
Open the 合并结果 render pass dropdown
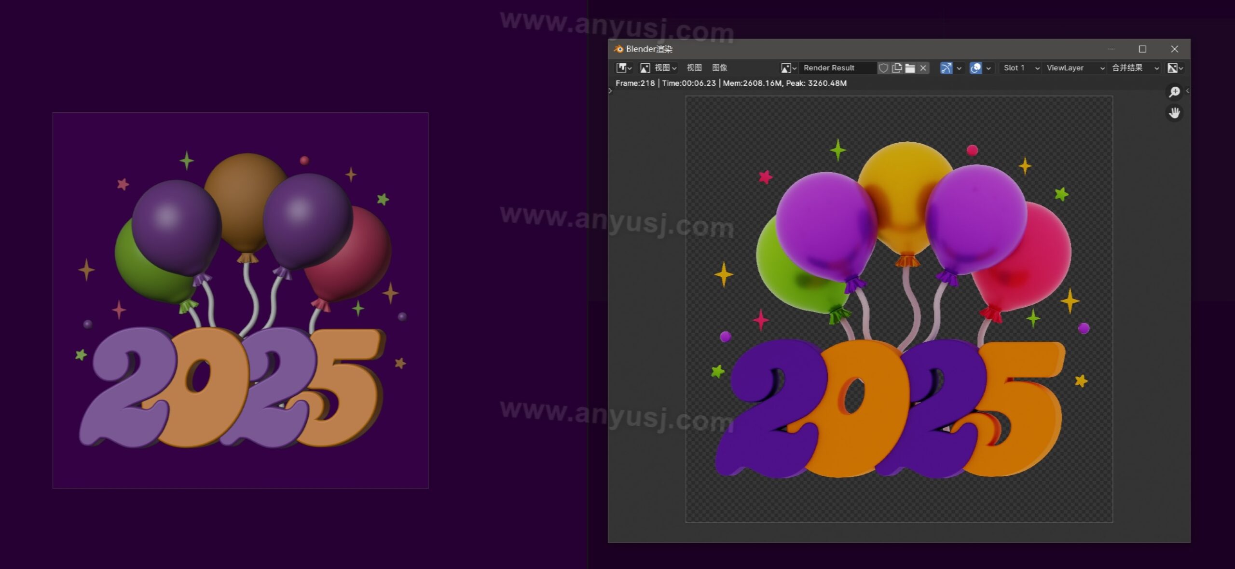coord(1134,68)
